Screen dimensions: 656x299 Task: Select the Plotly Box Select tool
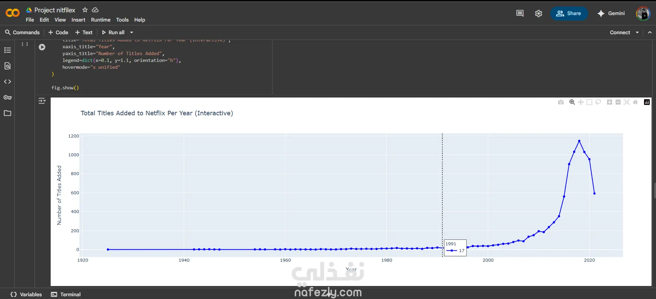click(x=590, y=102)
